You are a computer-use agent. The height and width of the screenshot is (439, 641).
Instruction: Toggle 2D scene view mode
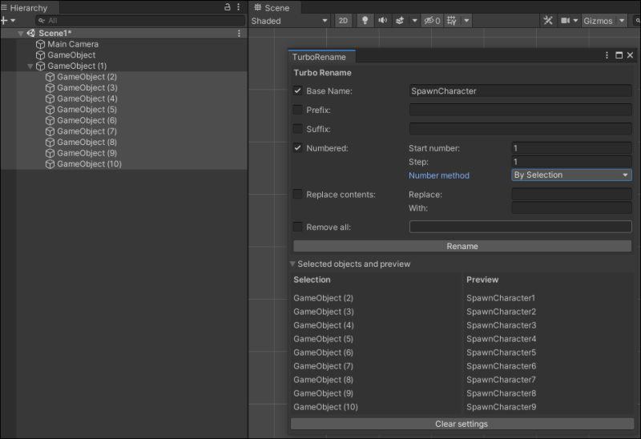[x=344, y=21]
